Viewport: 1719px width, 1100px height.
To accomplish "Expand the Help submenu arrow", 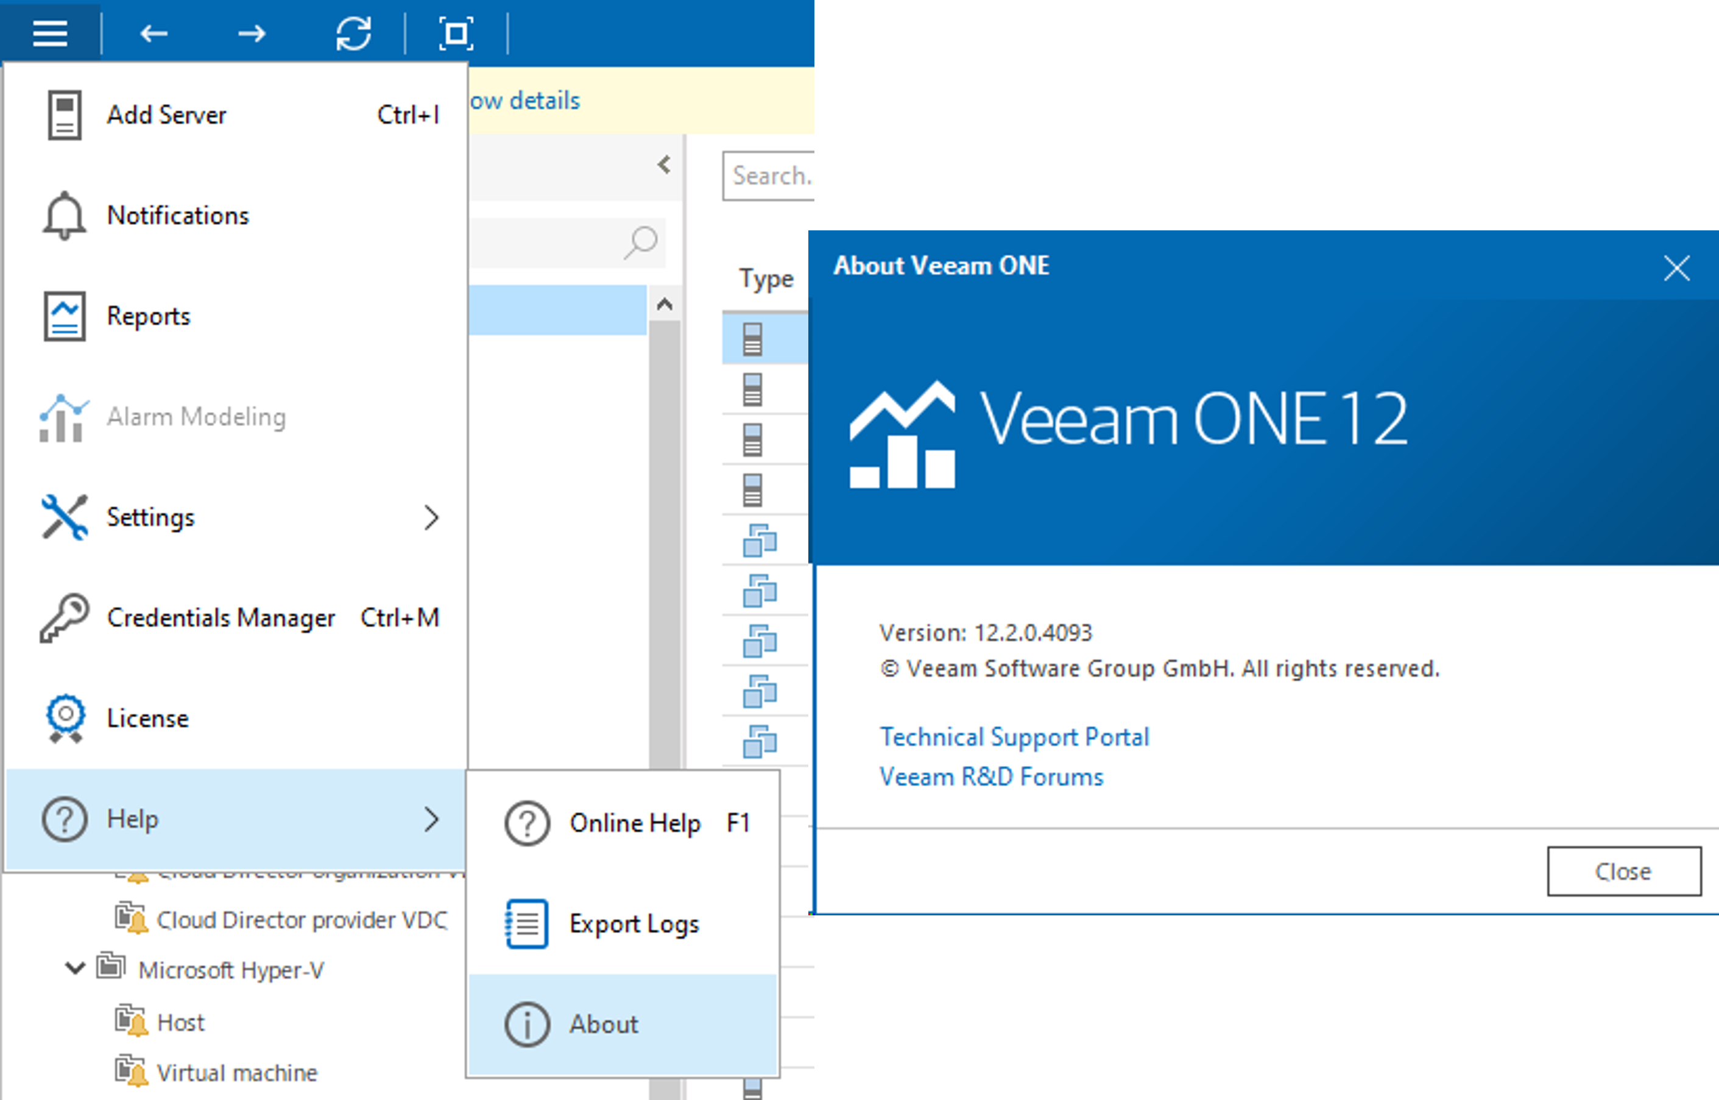I will coord(431,819).
